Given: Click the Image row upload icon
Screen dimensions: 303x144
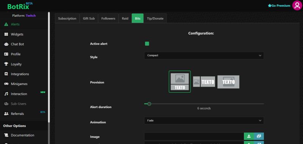Looking at the screenshot, I should 249,136.
